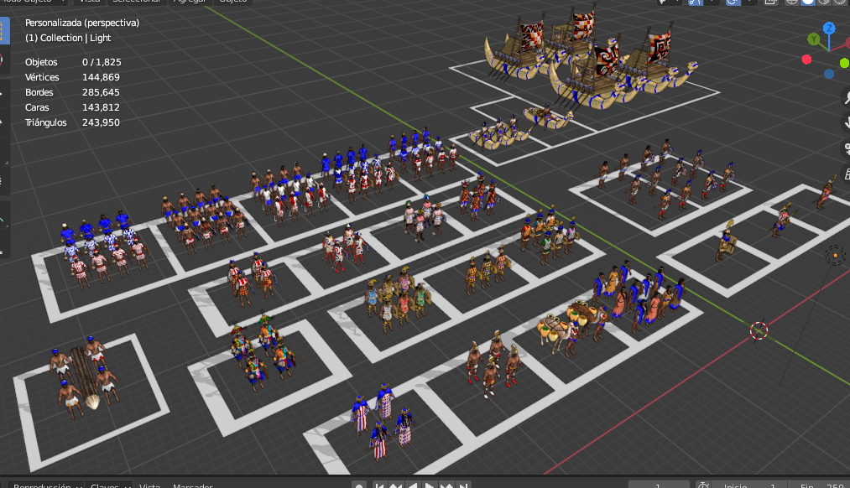Open the Reproducción dropdown in timeline
The image size is (850, 488).
tap(46, 485)
